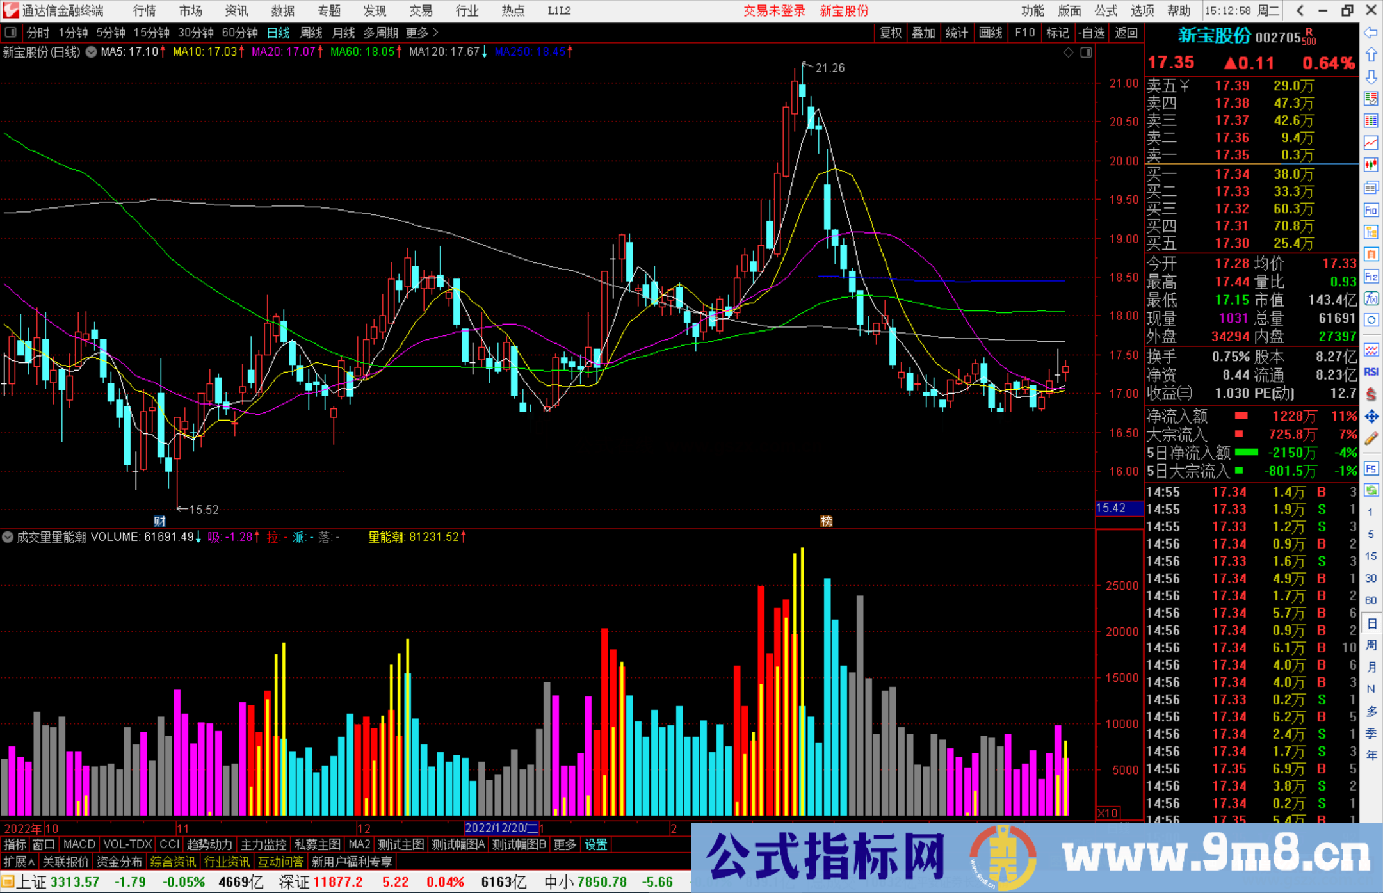Click the 返回 return button
1383x893 pixels.
point(1126,33)
